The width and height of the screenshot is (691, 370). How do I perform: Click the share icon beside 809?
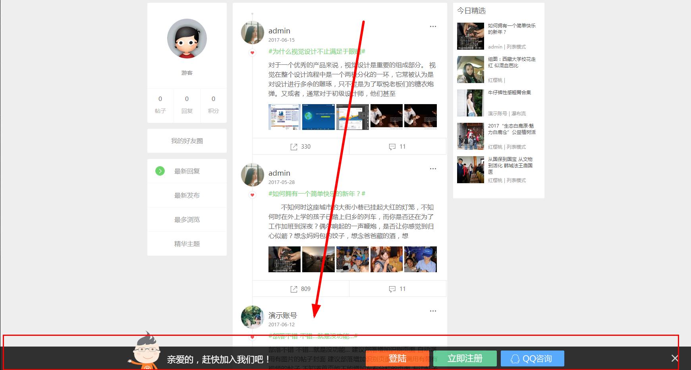pyautogui.click(x=294, y=289)
